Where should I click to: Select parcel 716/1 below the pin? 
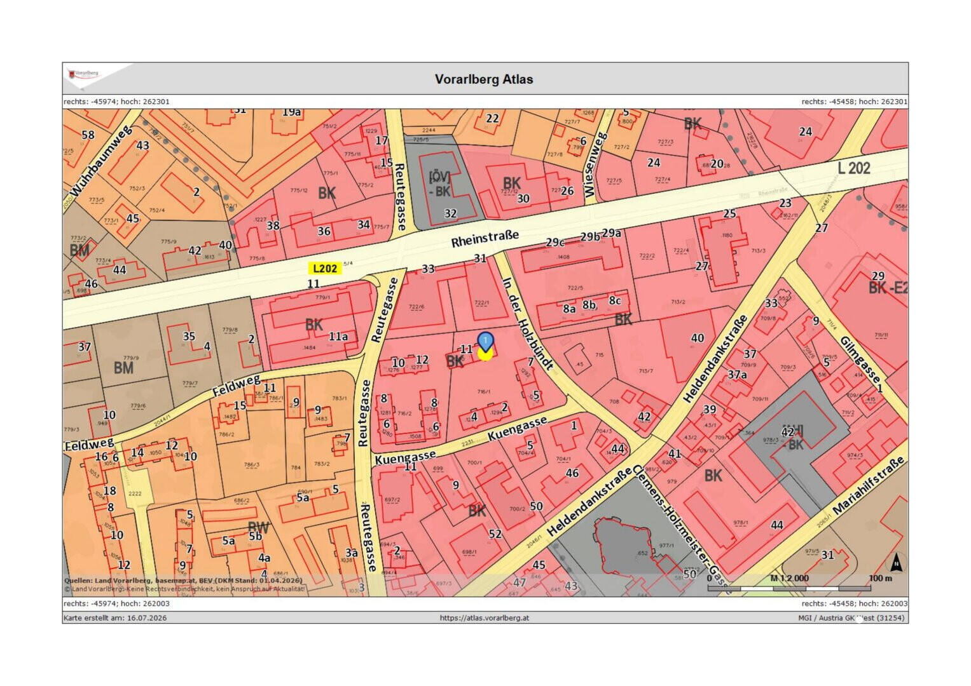(483, 392)
